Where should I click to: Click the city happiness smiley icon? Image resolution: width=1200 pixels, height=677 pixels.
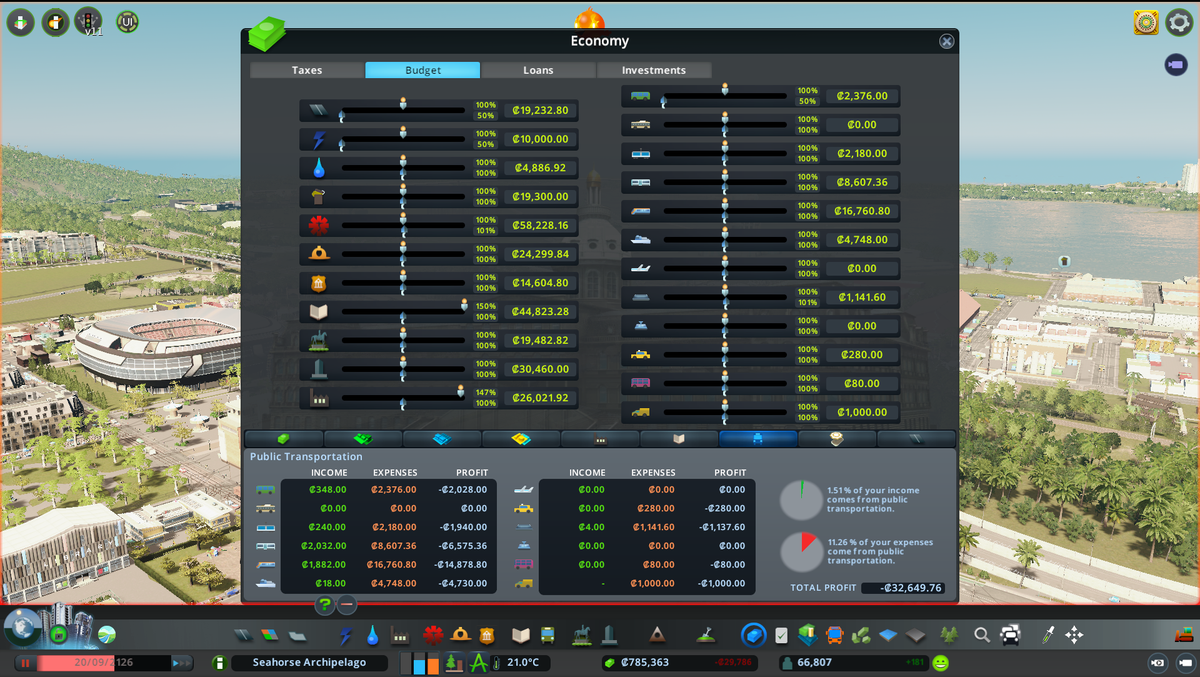click(940, 663)
